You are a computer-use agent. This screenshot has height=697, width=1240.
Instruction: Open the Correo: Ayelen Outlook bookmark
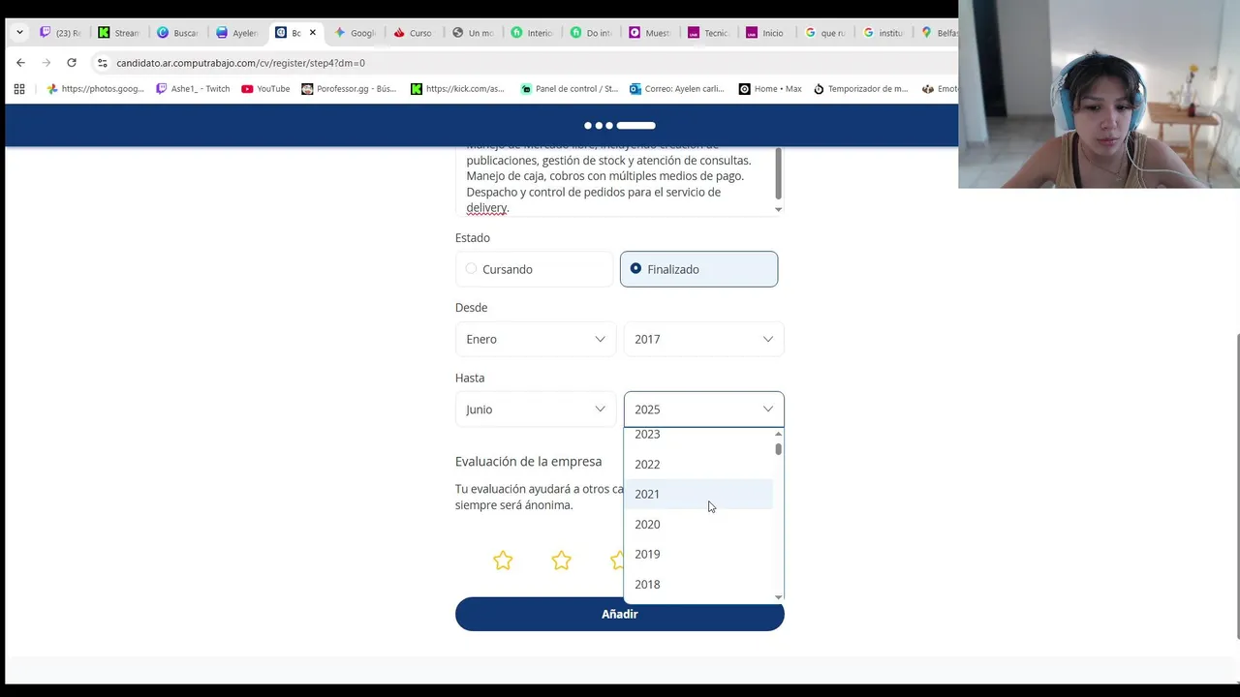(x=676, y=88)
